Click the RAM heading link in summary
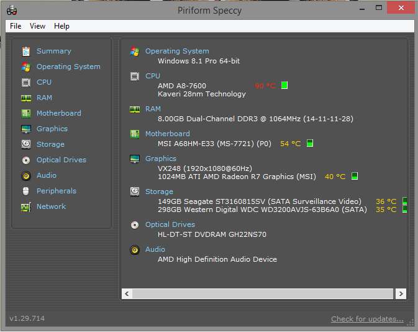418x332 pixels. pyautogui.click(x=153, y=109)
